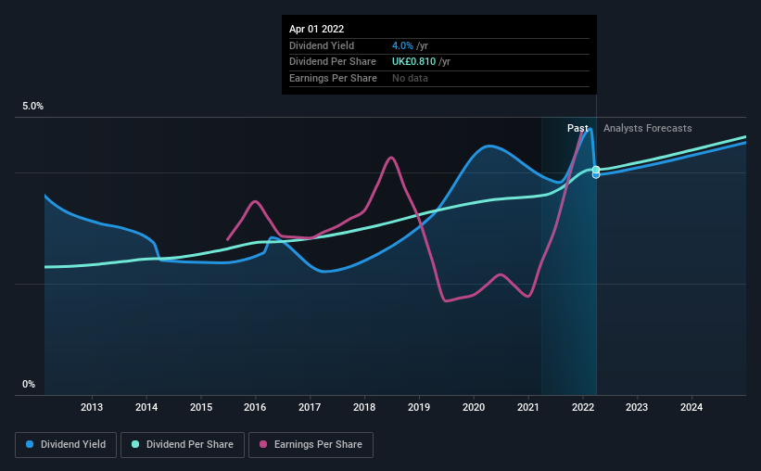This screenshot has width=761, height=471.
Task: Click the 2013 x-axis label
Action: click(92, 407)
